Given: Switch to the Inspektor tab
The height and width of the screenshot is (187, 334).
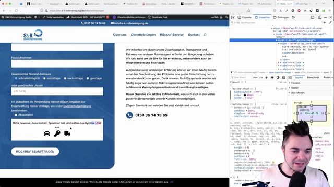Looking at the screenshot, I should [263, 17].
